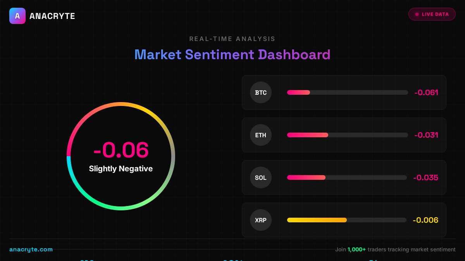Click the SOL sentiment bar
This screenshot has width=465, height=261.
tap(347, 177)
